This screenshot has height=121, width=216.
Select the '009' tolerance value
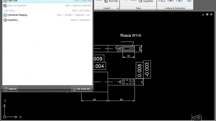click(x=98, y=59)
